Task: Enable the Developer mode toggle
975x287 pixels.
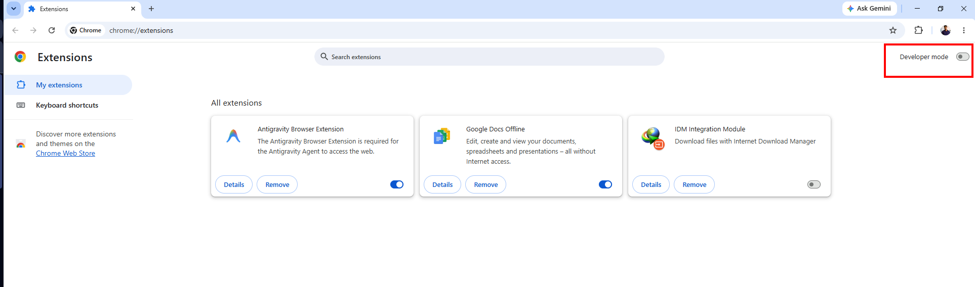Action: [962, 57]
